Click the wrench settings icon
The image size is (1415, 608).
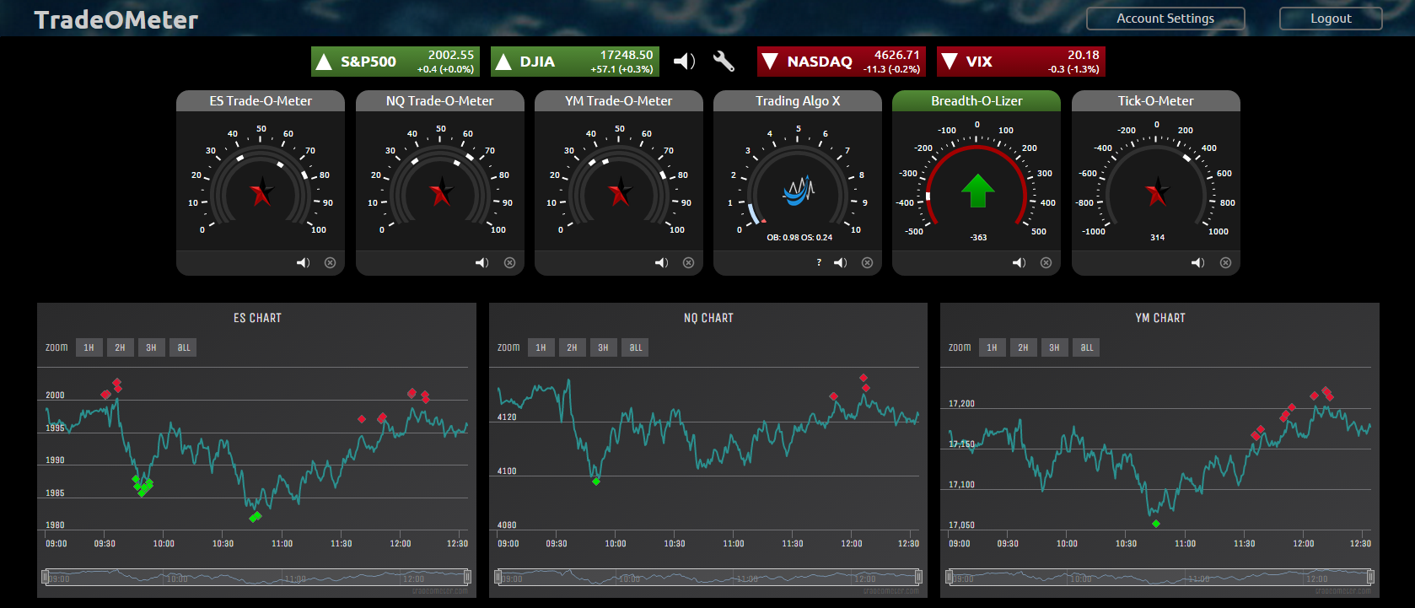point(724,61)
